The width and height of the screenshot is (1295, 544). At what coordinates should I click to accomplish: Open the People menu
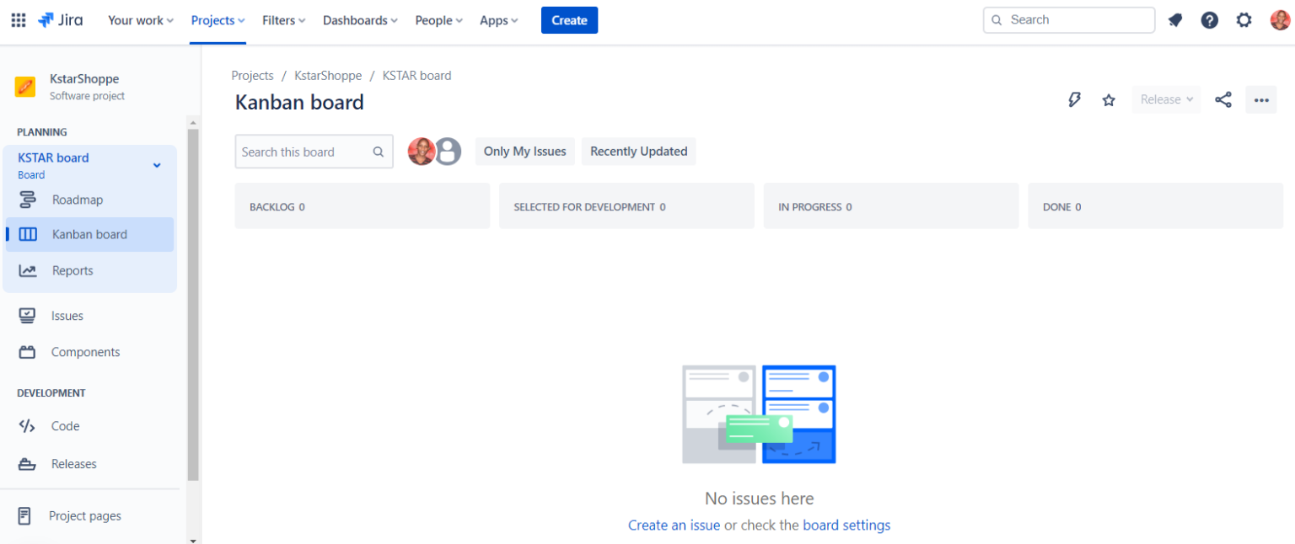438,19
